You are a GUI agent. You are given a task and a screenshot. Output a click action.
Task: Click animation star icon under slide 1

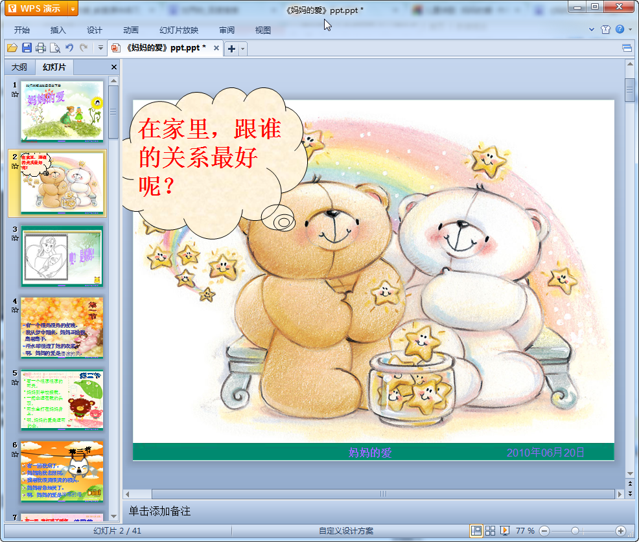point(15,95)
